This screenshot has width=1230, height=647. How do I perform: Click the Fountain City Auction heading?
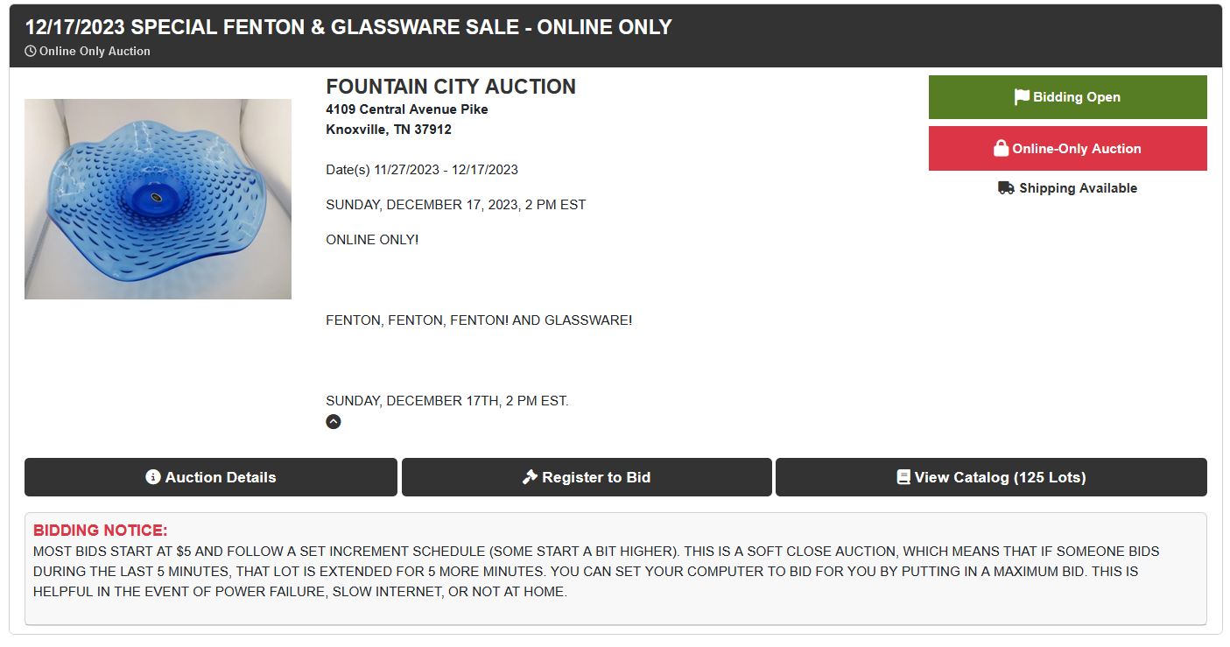pyautogui.click(x=451, y=87)
